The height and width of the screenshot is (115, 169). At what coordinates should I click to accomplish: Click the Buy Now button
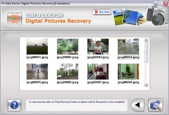[x=102, y=12]
